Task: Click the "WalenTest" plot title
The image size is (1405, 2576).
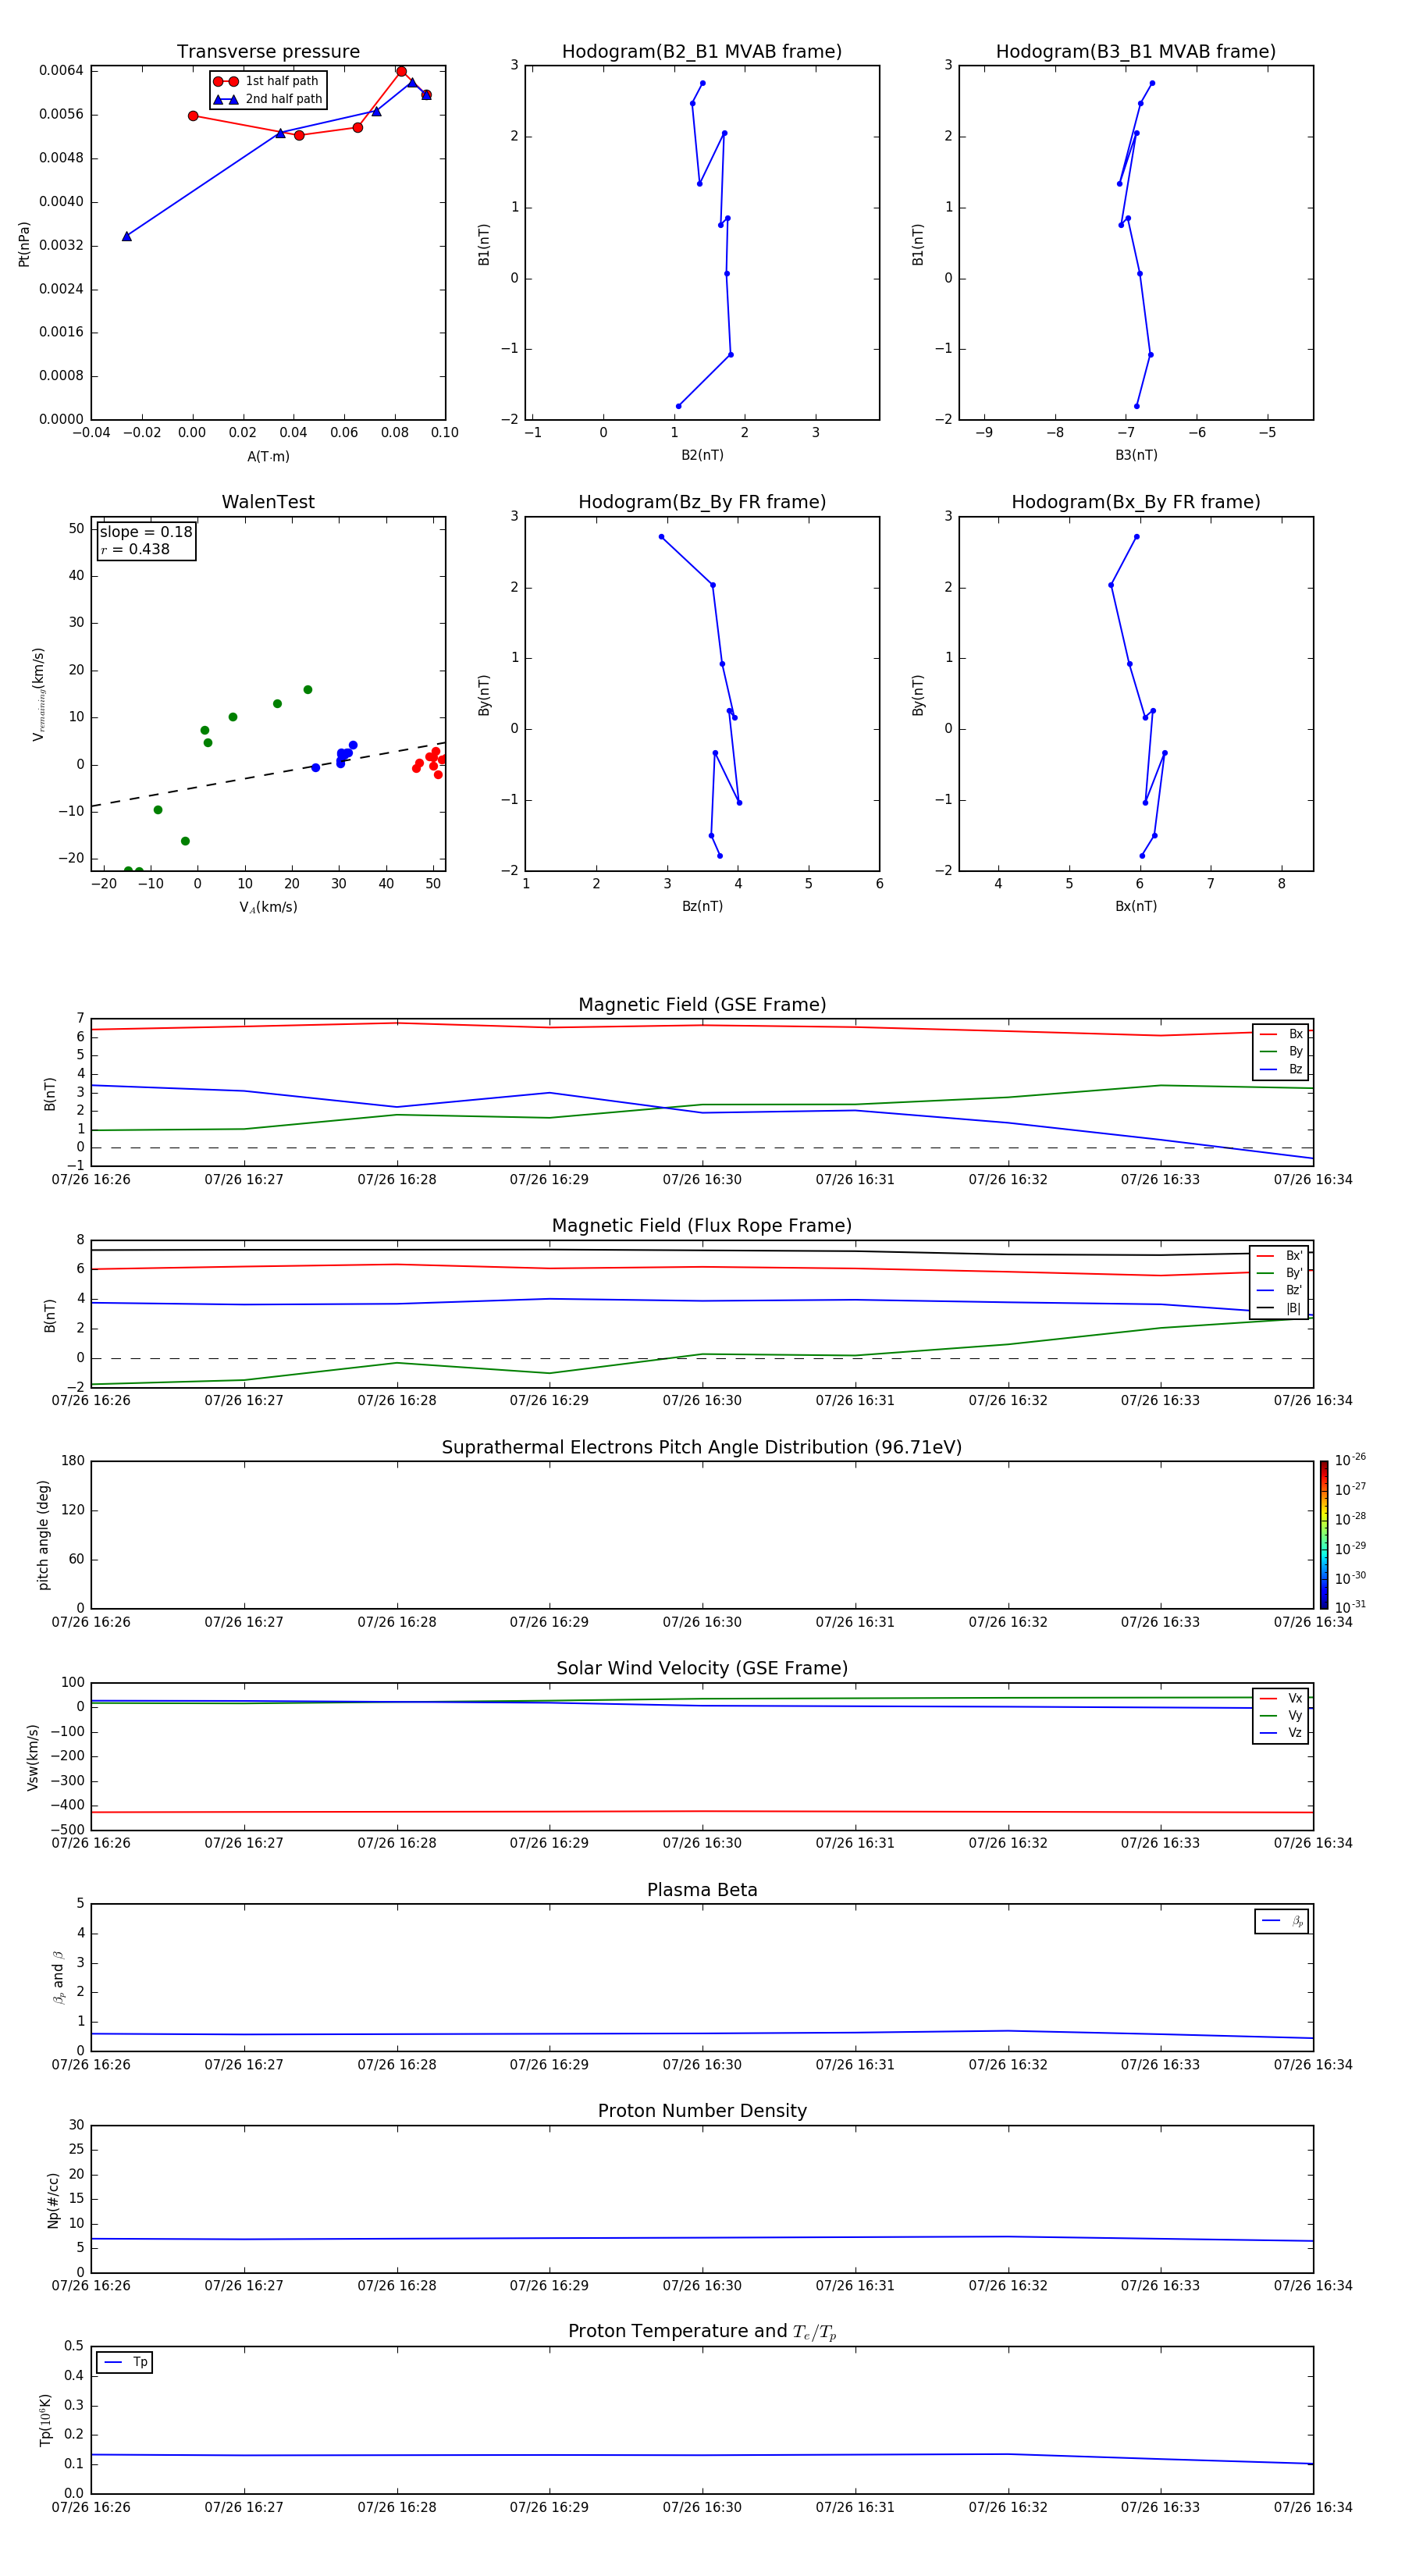Action: point(268,502)
